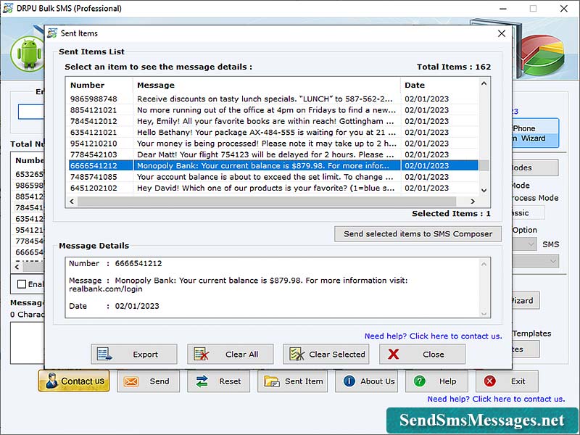Click the empty input field in main window

coord(31,112)
